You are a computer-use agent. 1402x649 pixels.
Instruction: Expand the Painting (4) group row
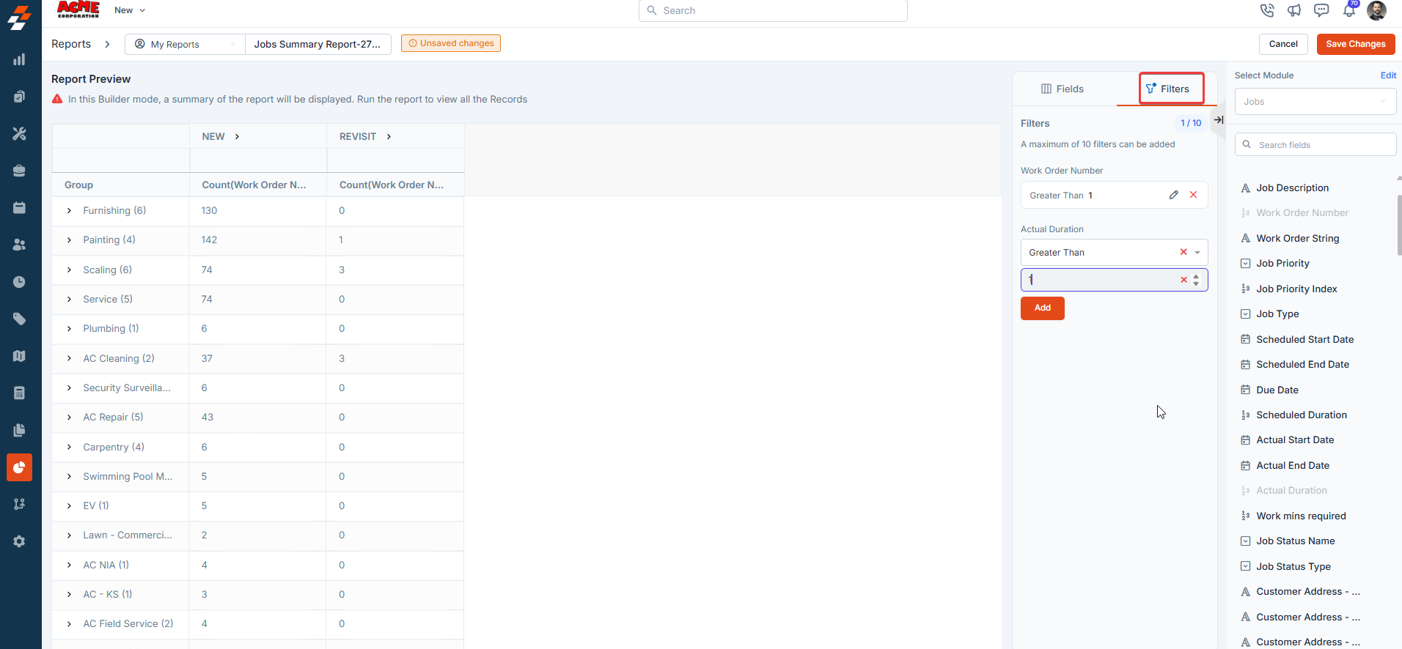tap(69, 240)
